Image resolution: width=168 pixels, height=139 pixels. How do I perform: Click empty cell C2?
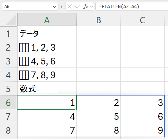click(x=142, y=47)
